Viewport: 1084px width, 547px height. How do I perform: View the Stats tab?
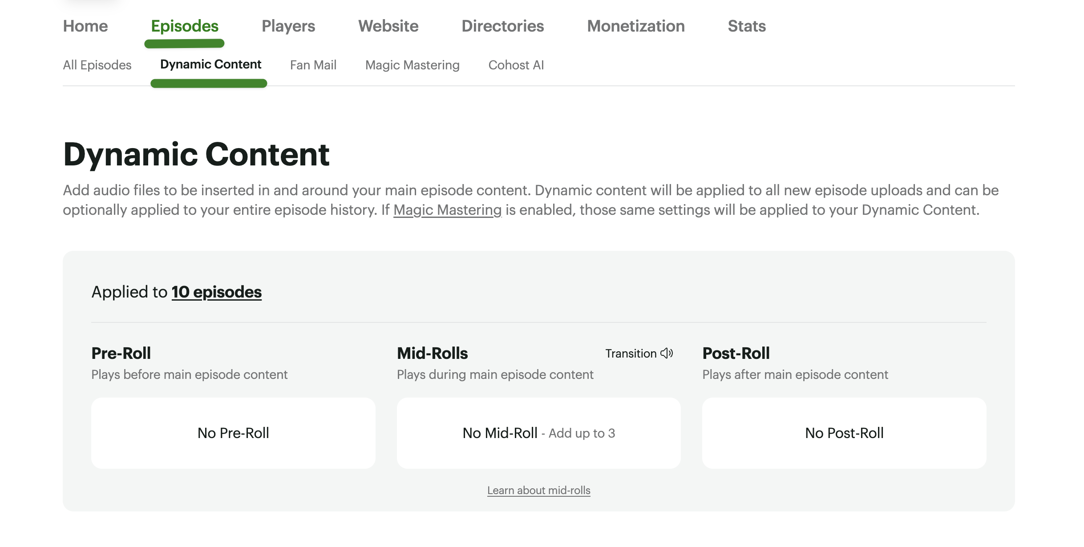click(747, 26)
